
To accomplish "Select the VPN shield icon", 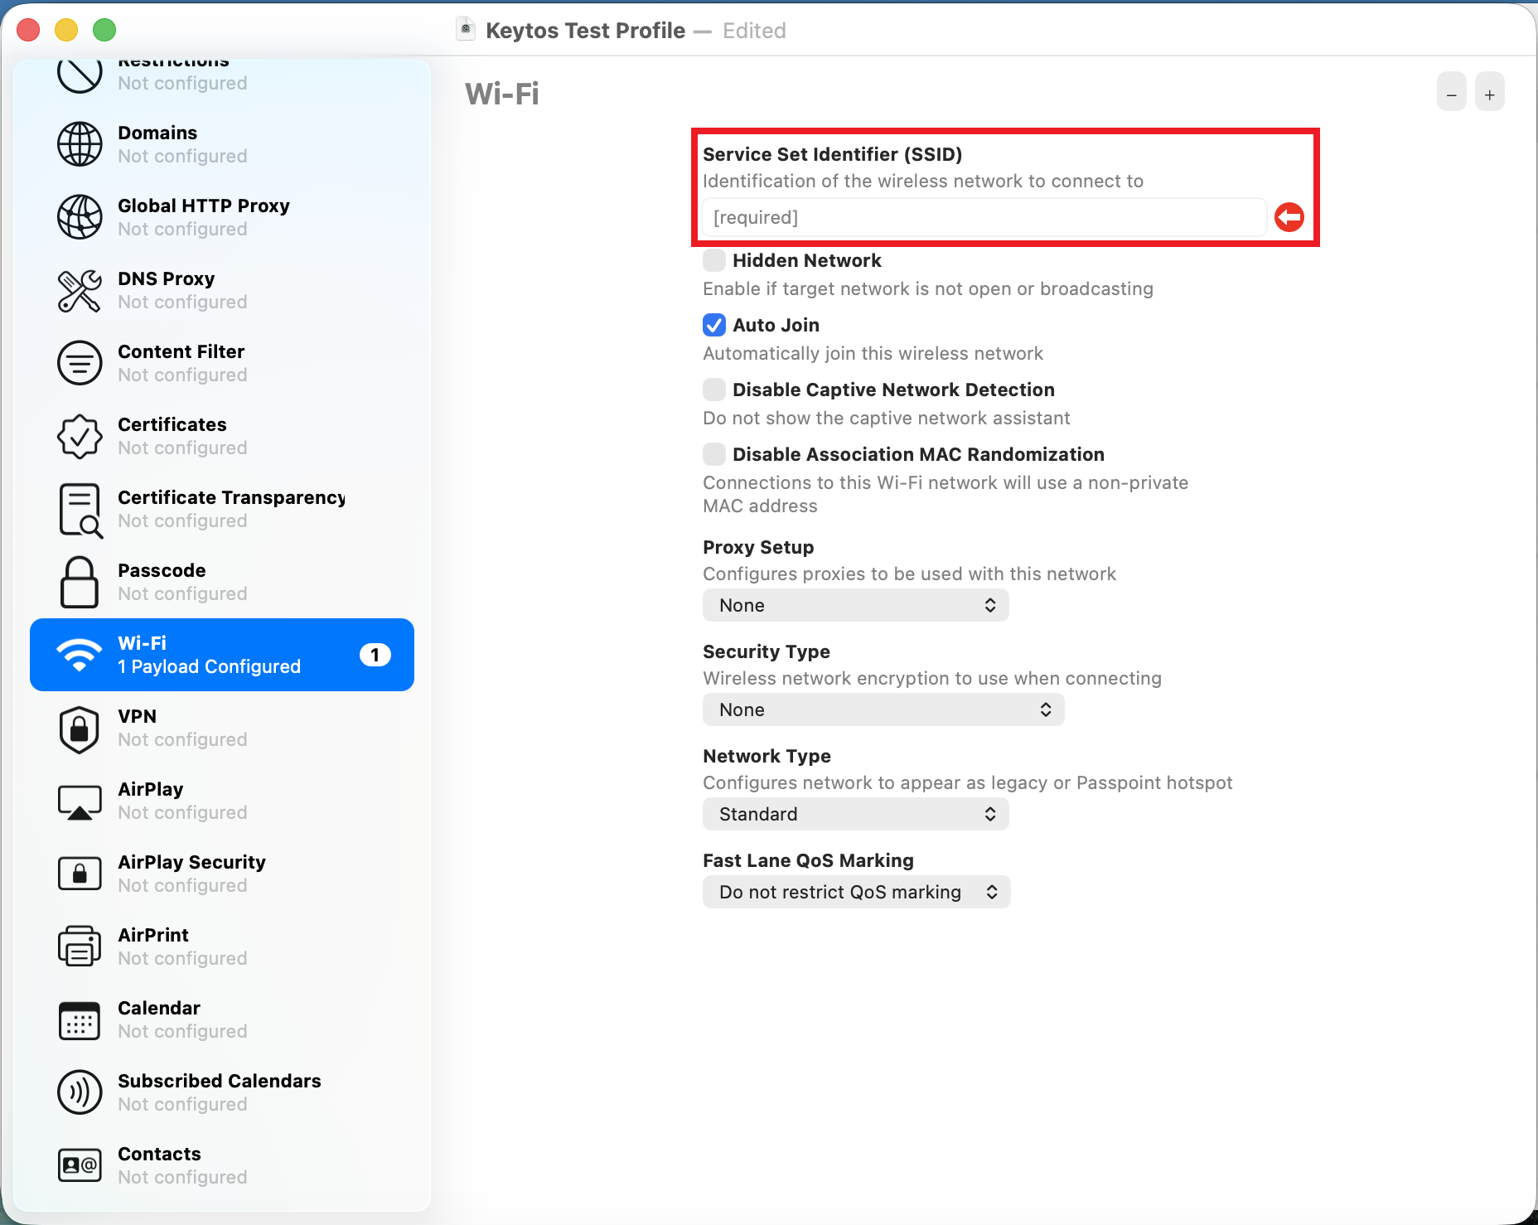I will click(x=80, y=729).
